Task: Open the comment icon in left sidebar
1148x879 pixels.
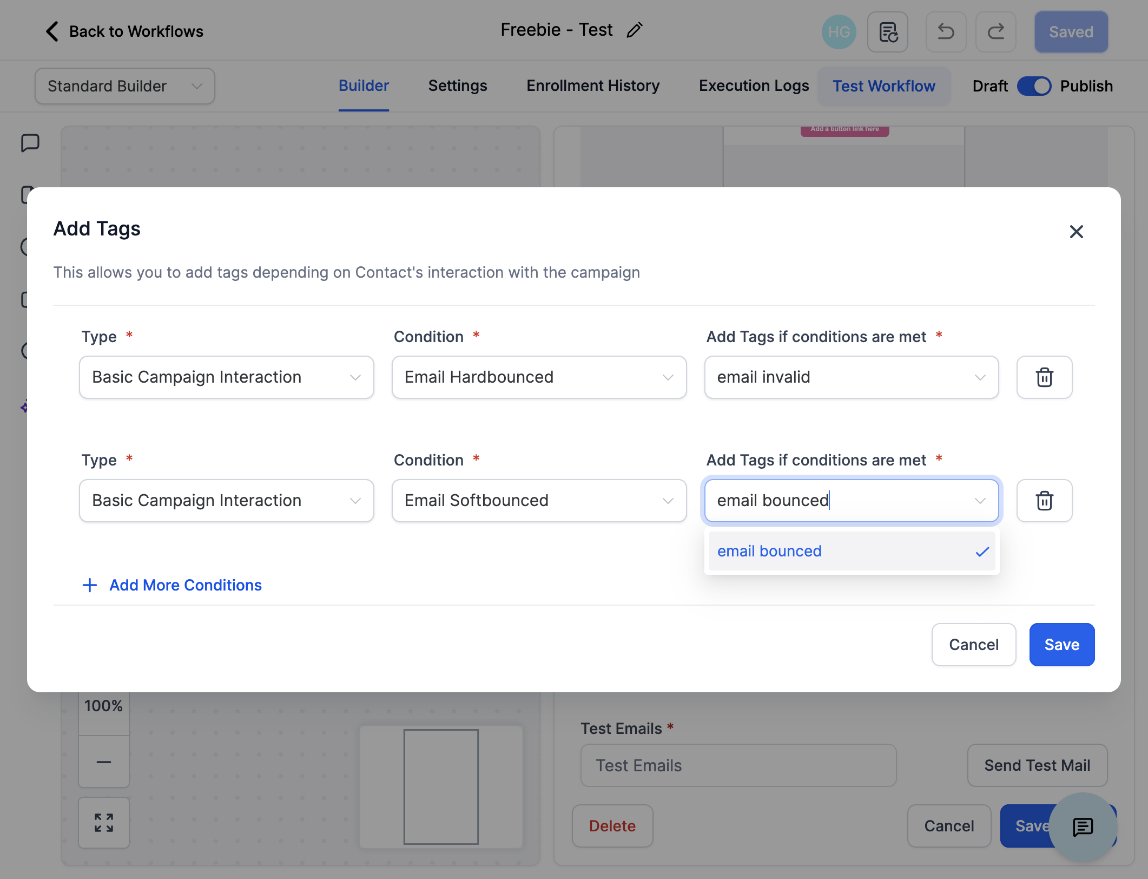Action: [30, 143]
